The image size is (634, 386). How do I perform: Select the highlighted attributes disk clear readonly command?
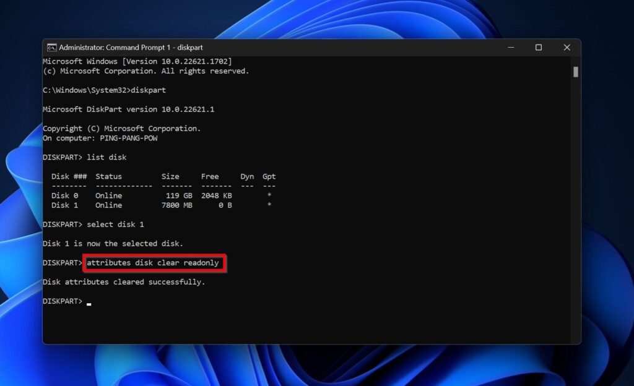click(x=154, y=263)
